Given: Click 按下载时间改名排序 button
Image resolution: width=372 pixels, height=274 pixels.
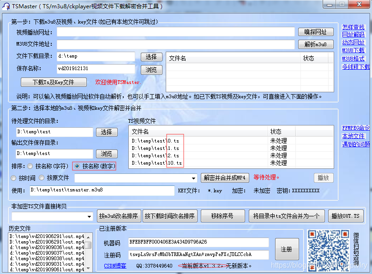Looking at the screenshot, I should 170,216.
